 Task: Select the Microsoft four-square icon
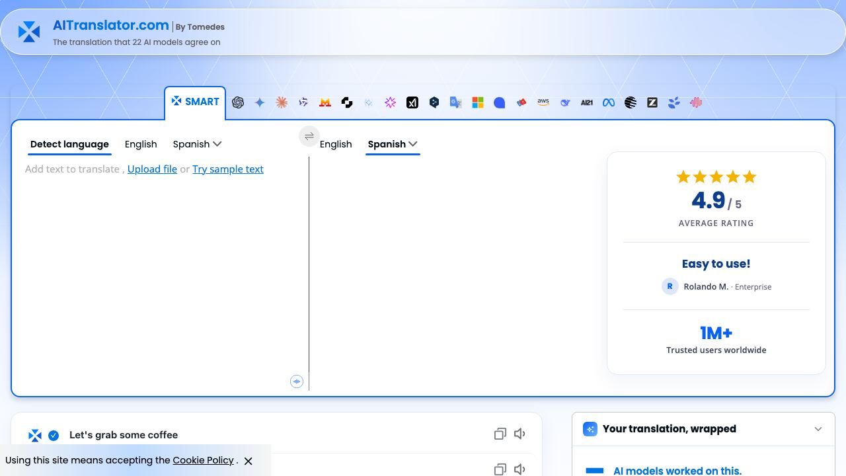coord(478,102)
